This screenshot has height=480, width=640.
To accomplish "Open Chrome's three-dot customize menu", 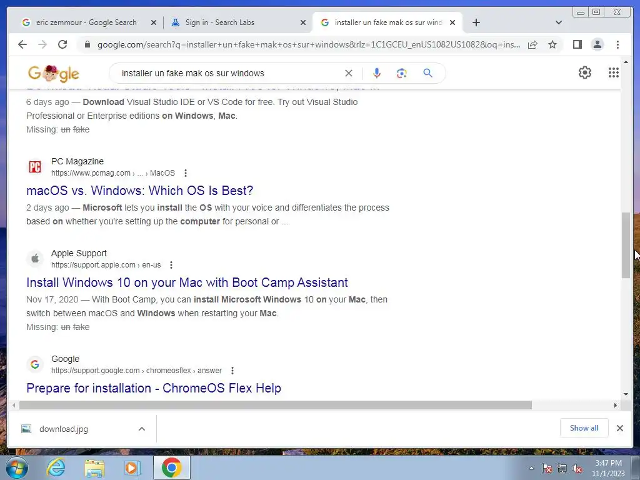I will point(617,44).
